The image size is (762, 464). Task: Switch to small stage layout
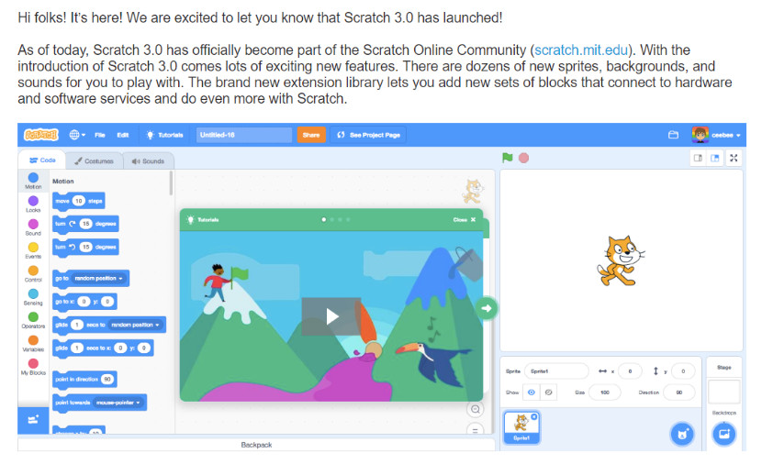[698, 158]
